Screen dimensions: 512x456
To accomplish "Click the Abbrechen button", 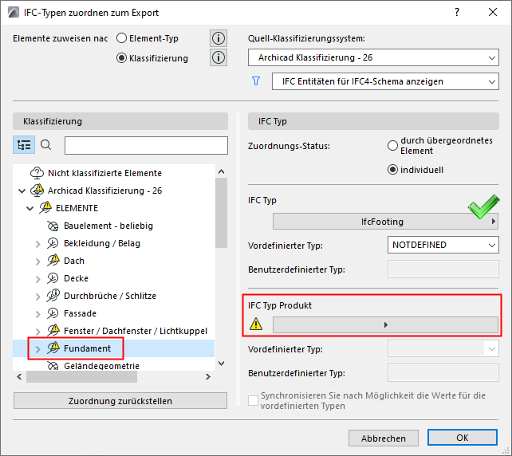I will [x=384, y=438].
